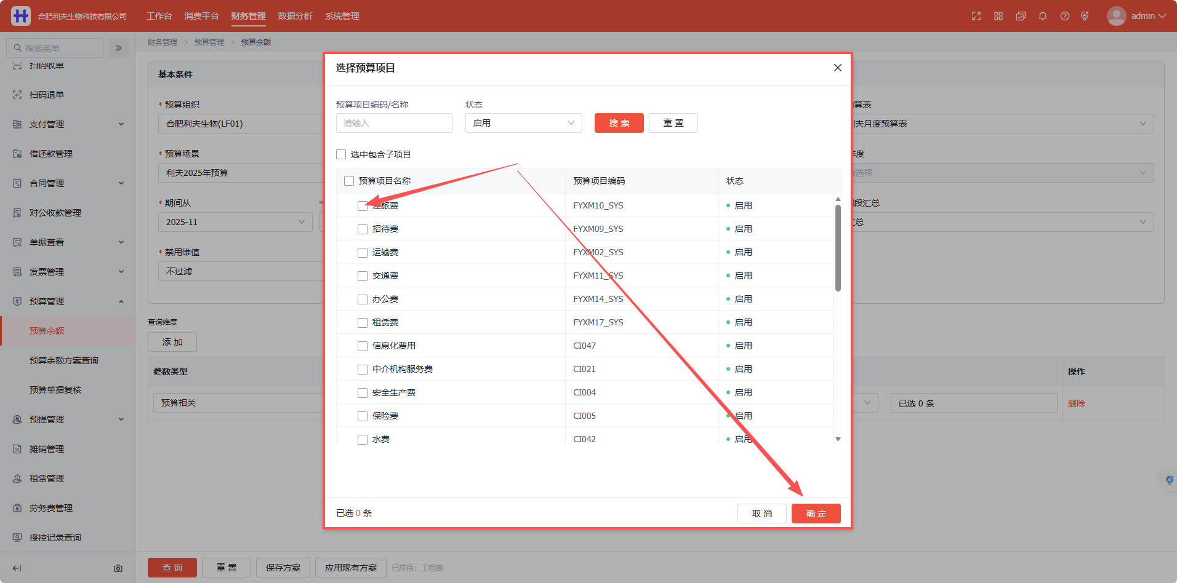
Task: Expand the 发票管理 sidebar menu
Action: click(121, 272)
